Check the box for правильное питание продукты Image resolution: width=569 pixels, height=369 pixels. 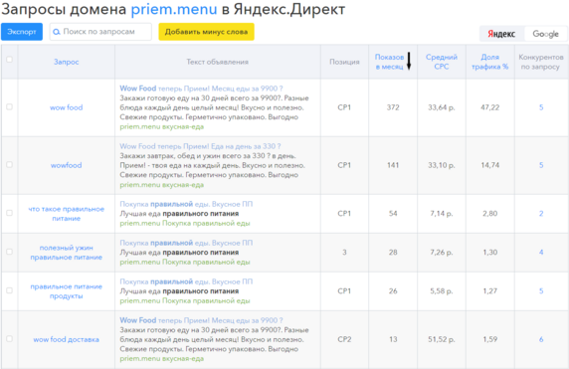[x=9, y=290]
